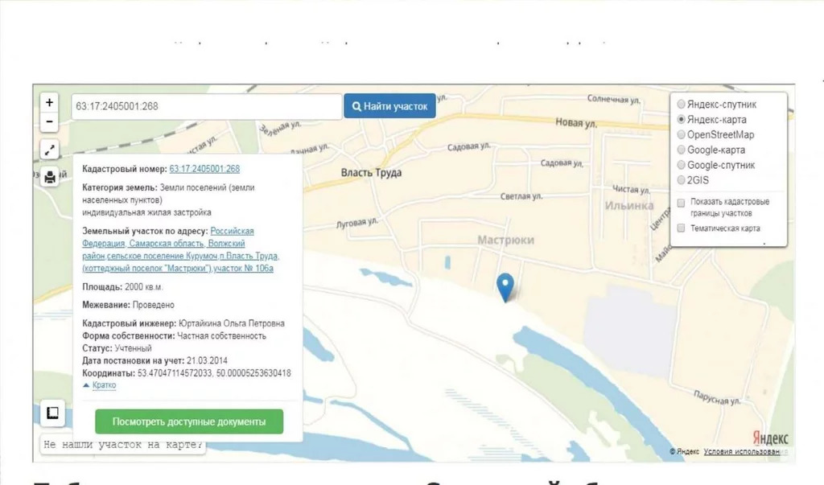Click Не нашли участок на карте prompt
This screenshot has width=824, height=485.
(123, 445)
